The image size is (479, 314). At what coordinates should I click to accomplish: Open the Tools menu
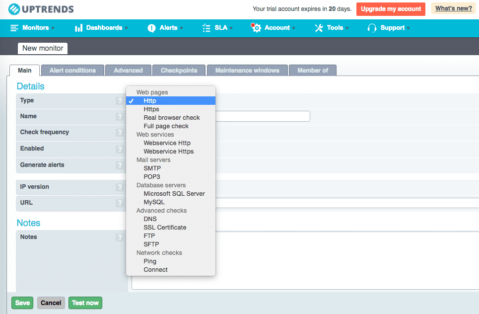tap(332, 28)
